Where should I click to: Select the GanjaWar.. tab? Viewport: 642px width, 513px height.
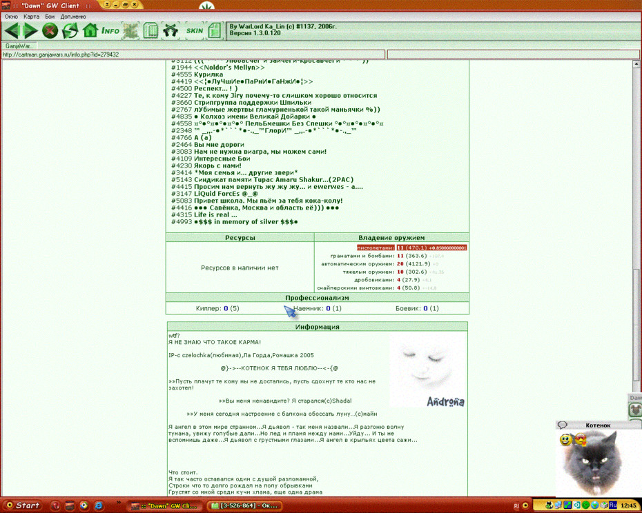19,46
